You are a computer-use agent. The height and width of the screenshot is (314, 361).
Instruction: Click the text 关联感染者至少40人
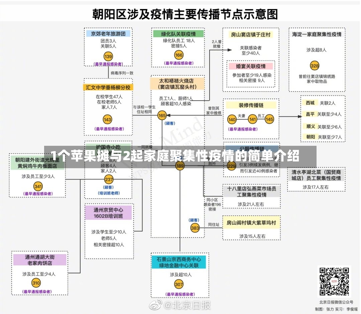point(250,50)
